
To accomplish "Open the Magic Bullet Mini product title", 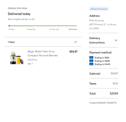I will [43, 53].
